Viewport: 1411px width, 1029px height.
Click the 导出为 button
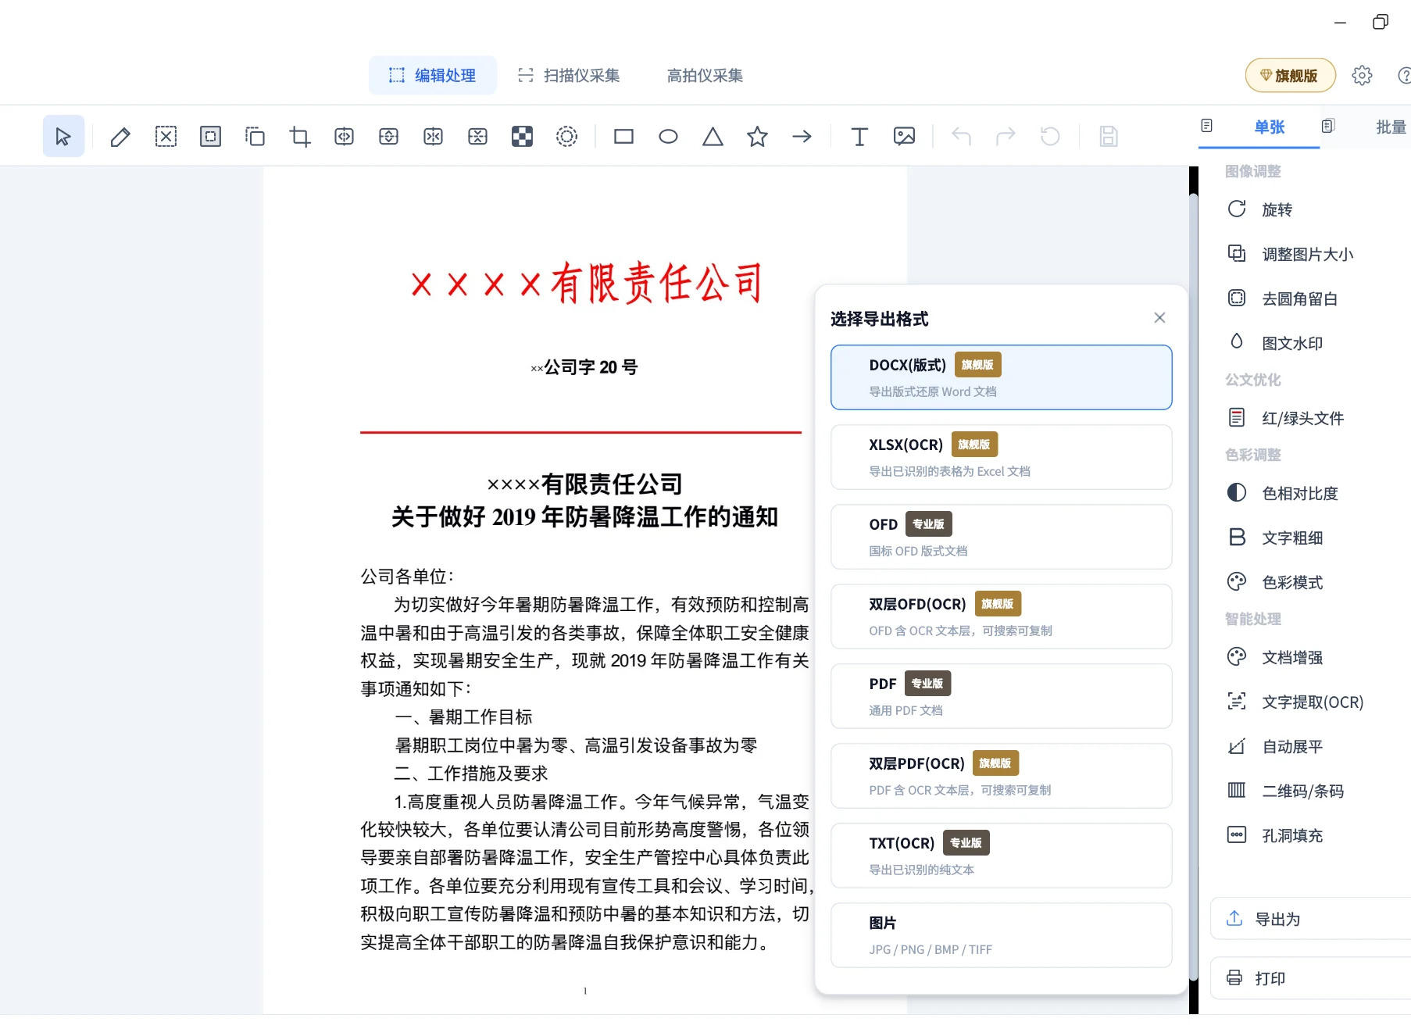point(1311,919)
